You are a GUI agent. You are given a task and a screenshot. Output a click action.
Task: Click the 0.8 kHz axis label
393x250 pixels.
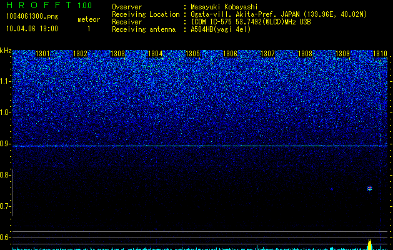pyautogui.click(x=6, y=175)
